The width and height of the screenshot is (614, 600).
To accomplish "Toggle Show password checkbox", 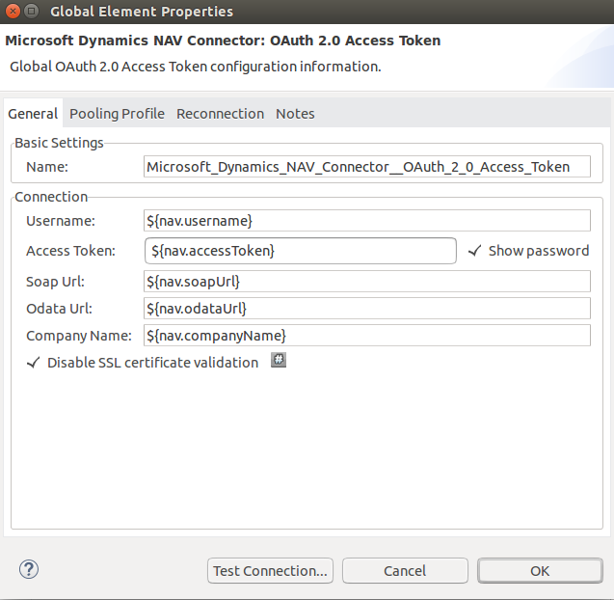I will coord(528,251).
